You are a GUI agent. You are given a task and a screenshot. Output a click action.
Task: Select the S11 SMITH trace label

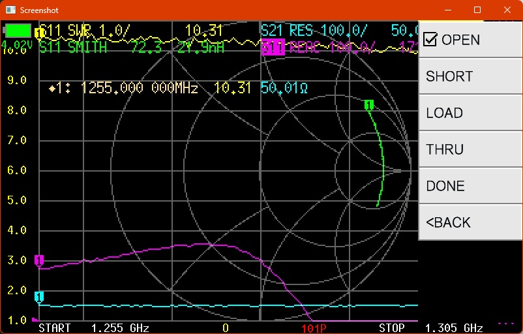tap(73, 48)
